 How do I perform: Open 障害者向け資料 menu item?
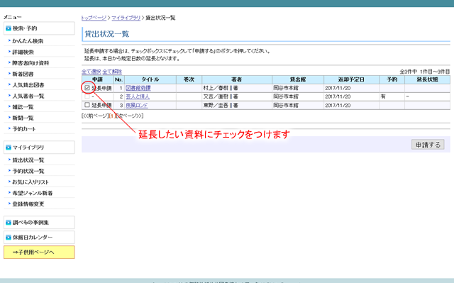click(x=31, y=63)
